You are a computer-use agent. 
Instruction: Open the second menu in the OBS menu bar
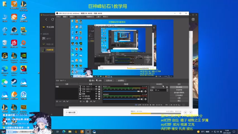(65, 17)
